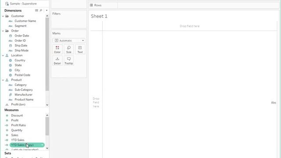
Task: Click the Country globe icon
Action: (x=11, y=61)
